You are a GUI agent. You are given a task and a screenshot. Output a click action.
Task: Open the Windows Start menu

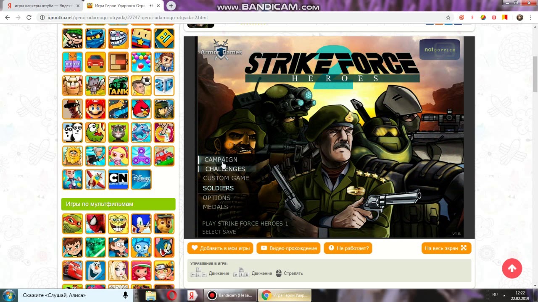[8, 295]
